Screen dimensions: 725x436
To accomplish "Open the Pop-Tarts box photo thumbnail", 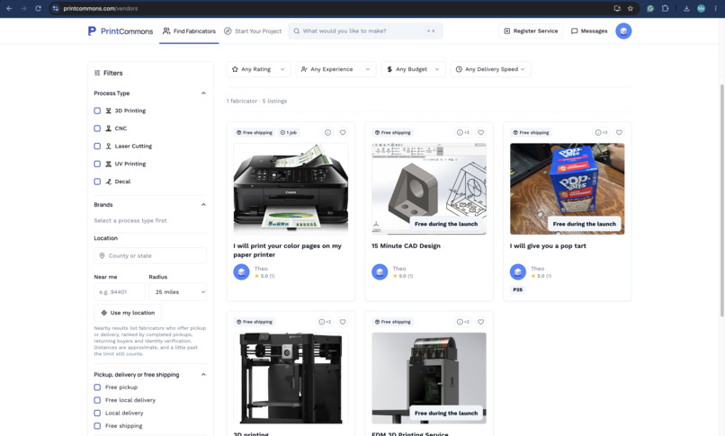I will 567,189.
